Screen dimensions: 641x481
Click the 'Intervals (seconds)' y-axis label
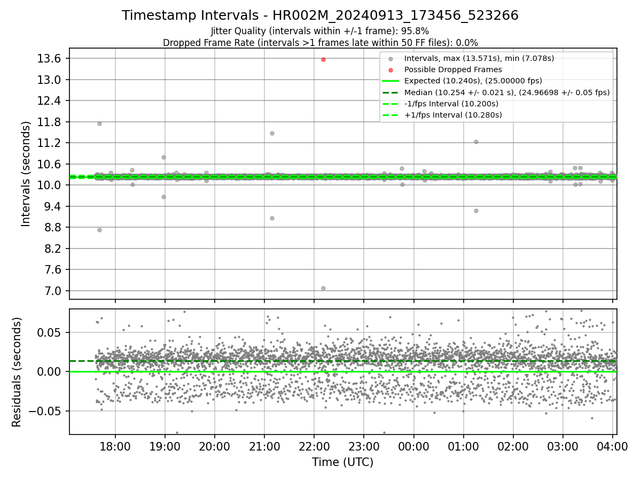click(x=26, y=174)
